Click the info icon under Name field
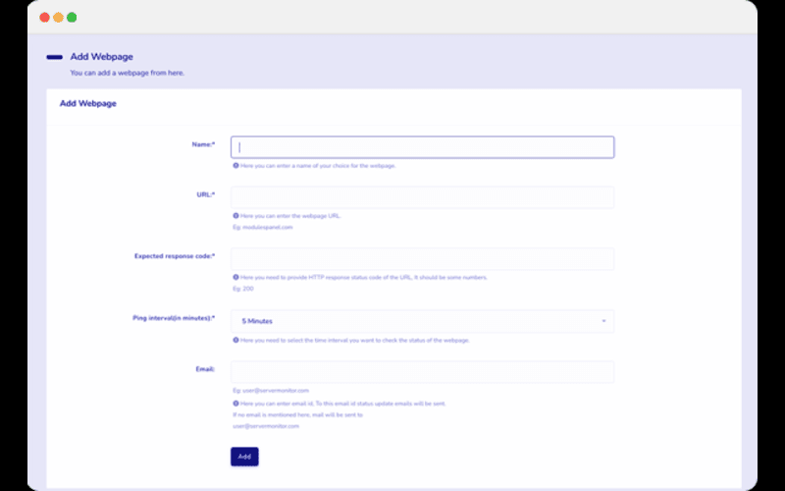Image resolution: width=785 pixels, height=491 pixels. pos(235,165)
